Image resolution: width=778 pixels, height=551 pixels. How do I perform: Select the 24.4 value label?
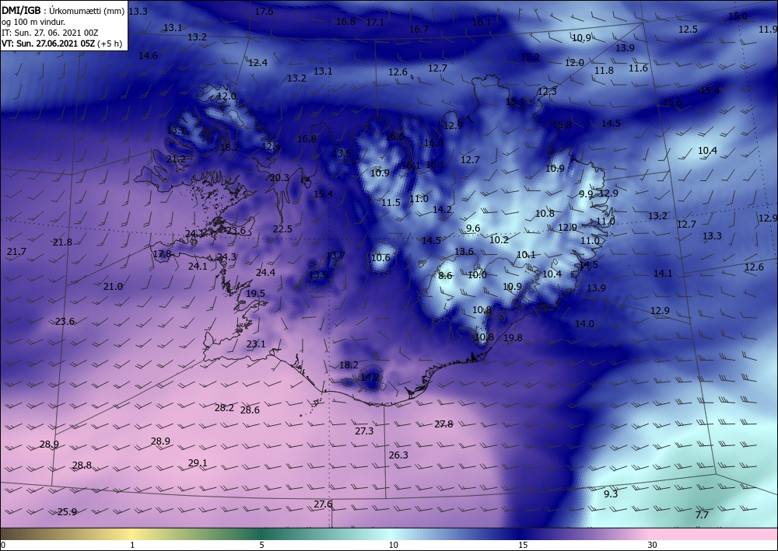(265, 273)
